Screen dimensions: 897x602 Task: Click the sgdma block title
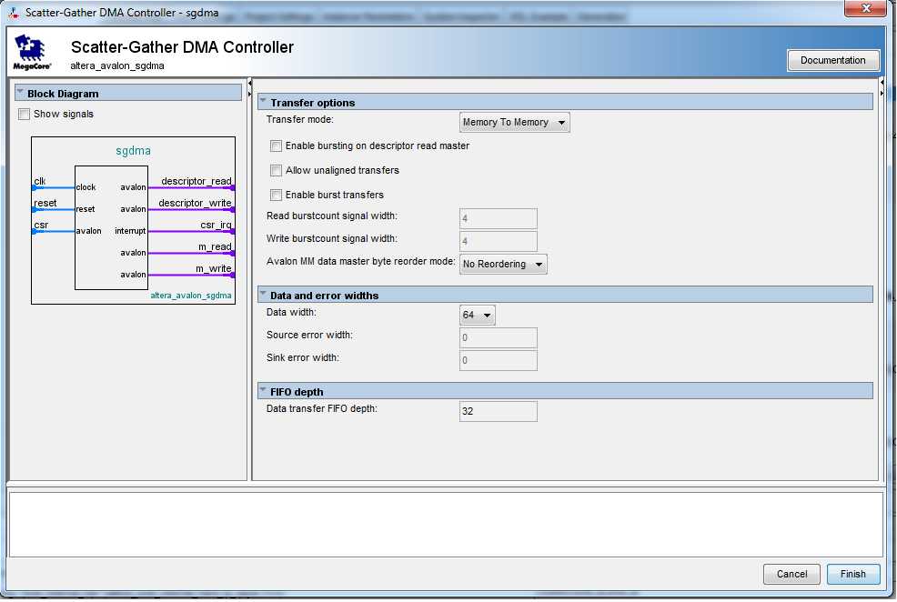(x=133, y=151)
